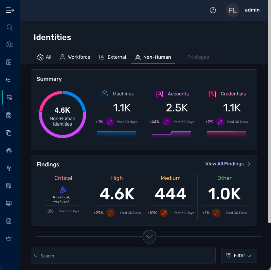The height and width of the screenshot is (270, 271).
Task: Click the Non-Human Identities donut chart
Action: tap(62, 114)
